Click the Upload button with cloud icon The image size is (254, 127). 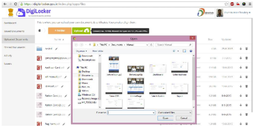point(81,31)
